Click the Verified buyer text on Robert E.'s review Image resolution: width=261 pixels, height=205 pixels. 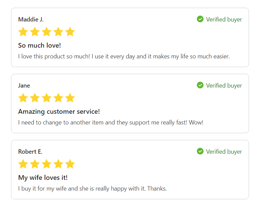(224, 152)
